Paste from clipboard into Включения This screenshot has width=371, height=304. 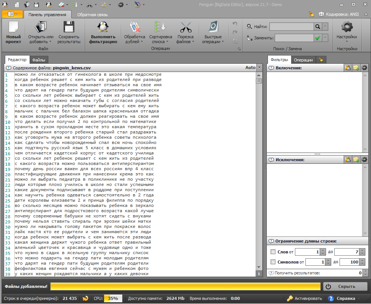point(347,68)
